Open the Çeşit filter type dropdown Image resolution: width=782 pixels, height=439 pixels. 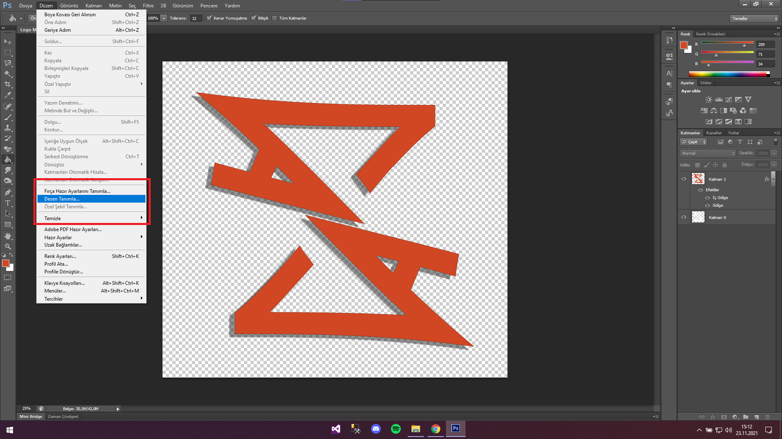[694, 142]
